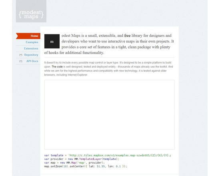Click the map.setZoom(10) code line
This screenshot has width=220, height=176.
[x=86, y=166]
